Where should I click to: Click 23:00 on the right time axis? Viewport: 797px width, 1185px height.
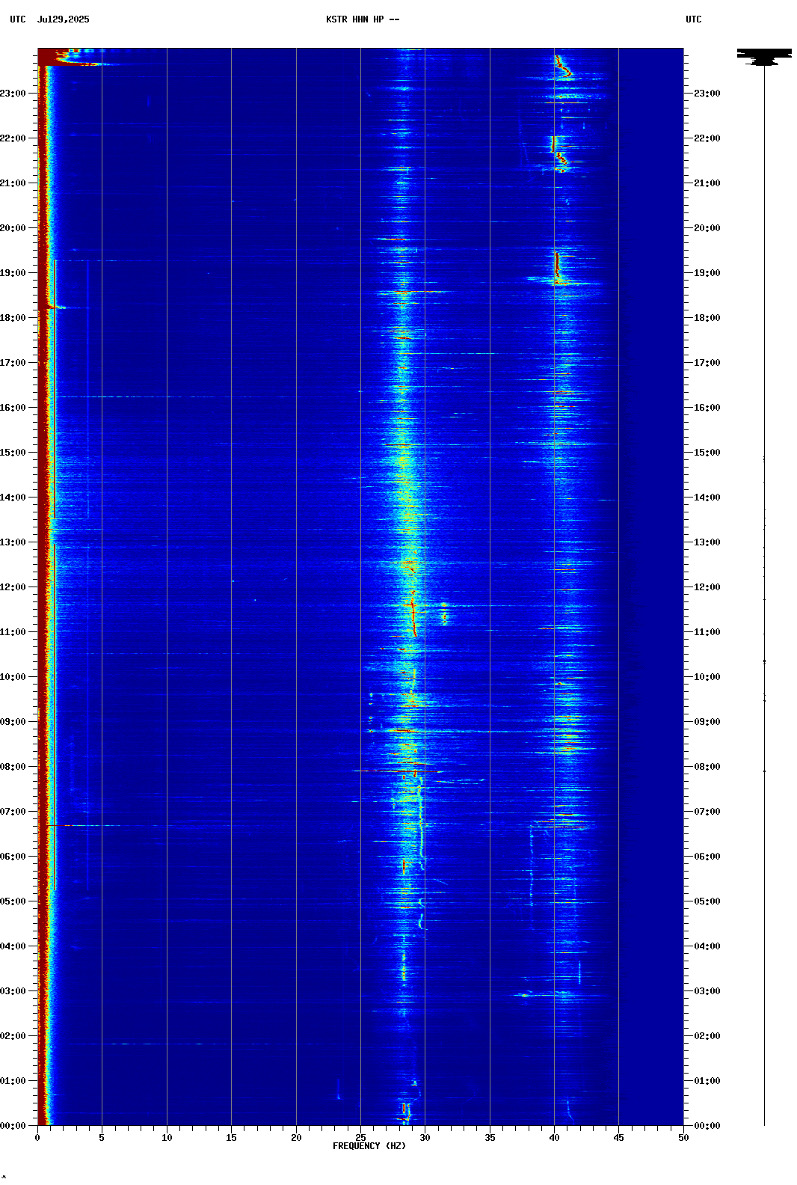[707, 94]
